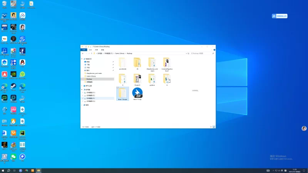Select the python folder icon
Viewport: 308px width, 173px height.
click(x=152, y=79)
